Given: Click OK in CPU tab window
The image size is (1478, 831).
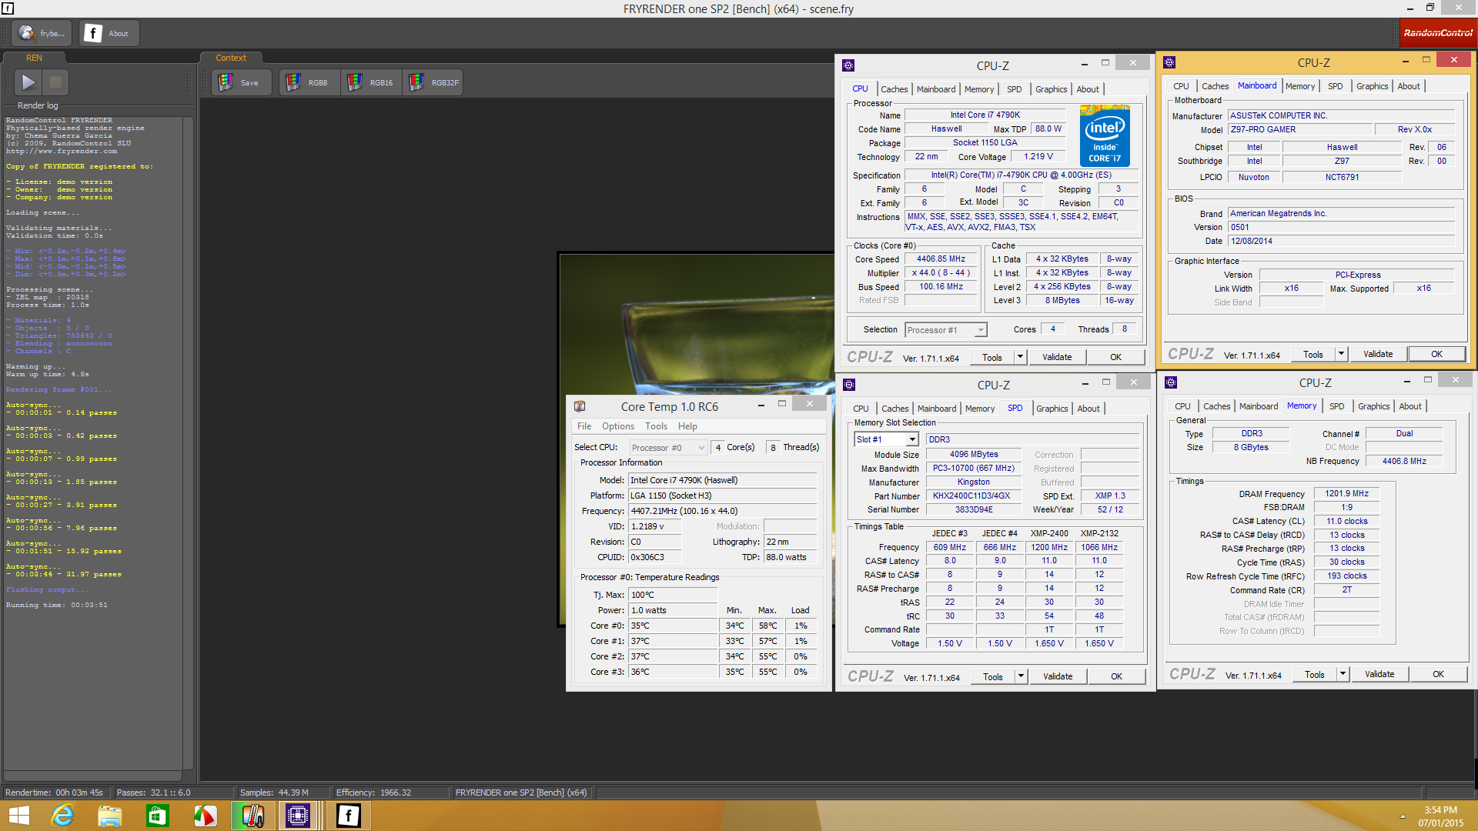Looking at the screenshot, I should coord(1115,357).
